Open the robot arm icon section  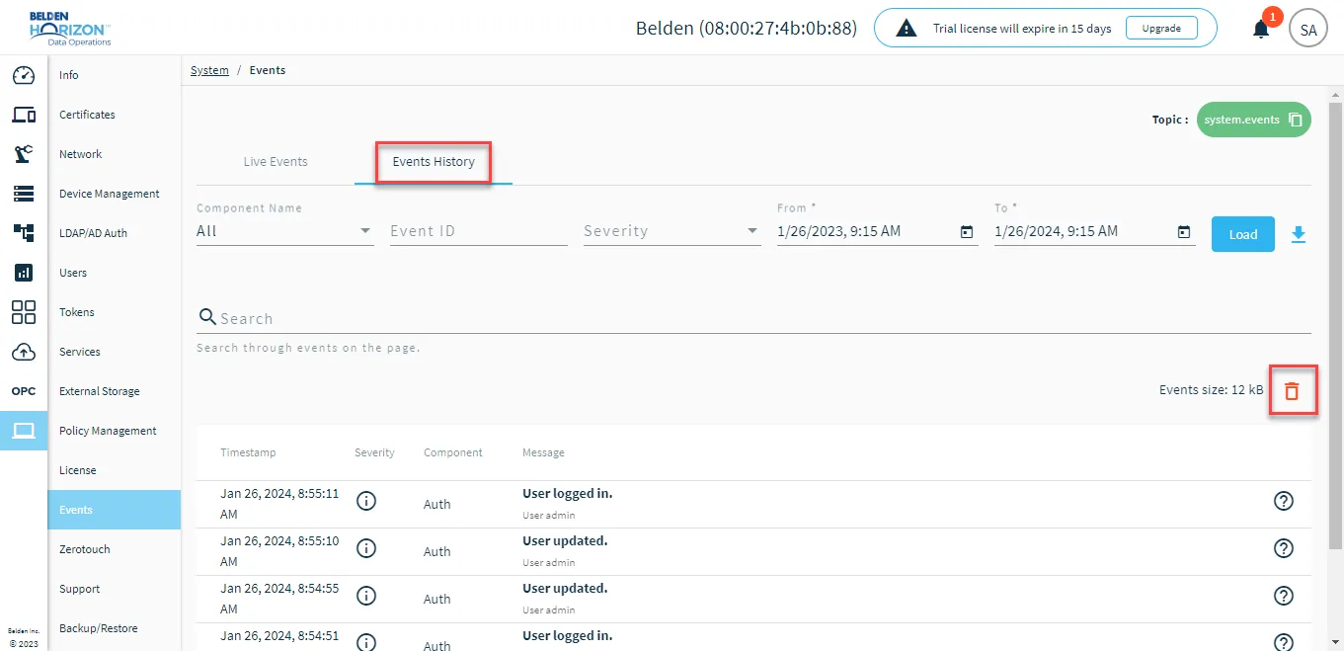click(24, 154)
